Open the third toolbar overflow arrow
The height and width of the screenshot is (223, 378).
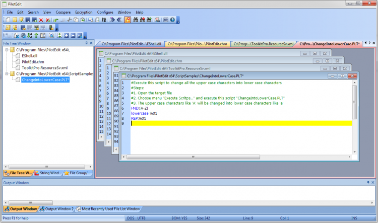pos(85,36)
